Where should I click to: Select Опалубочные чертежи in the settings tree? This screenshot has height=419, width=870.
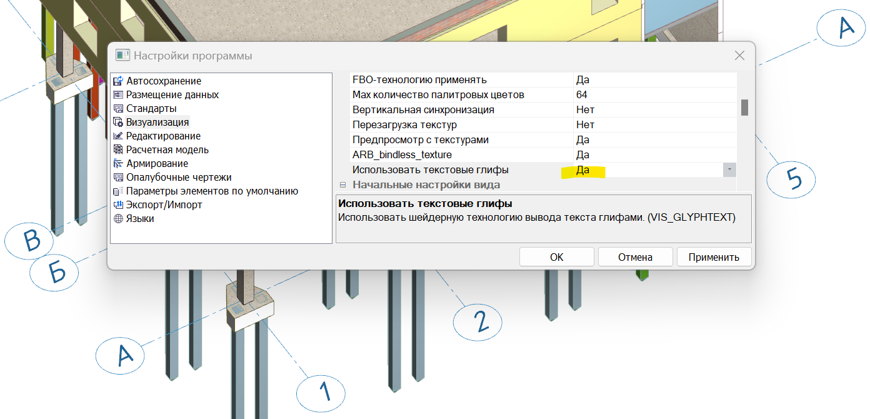click(179, 178)
